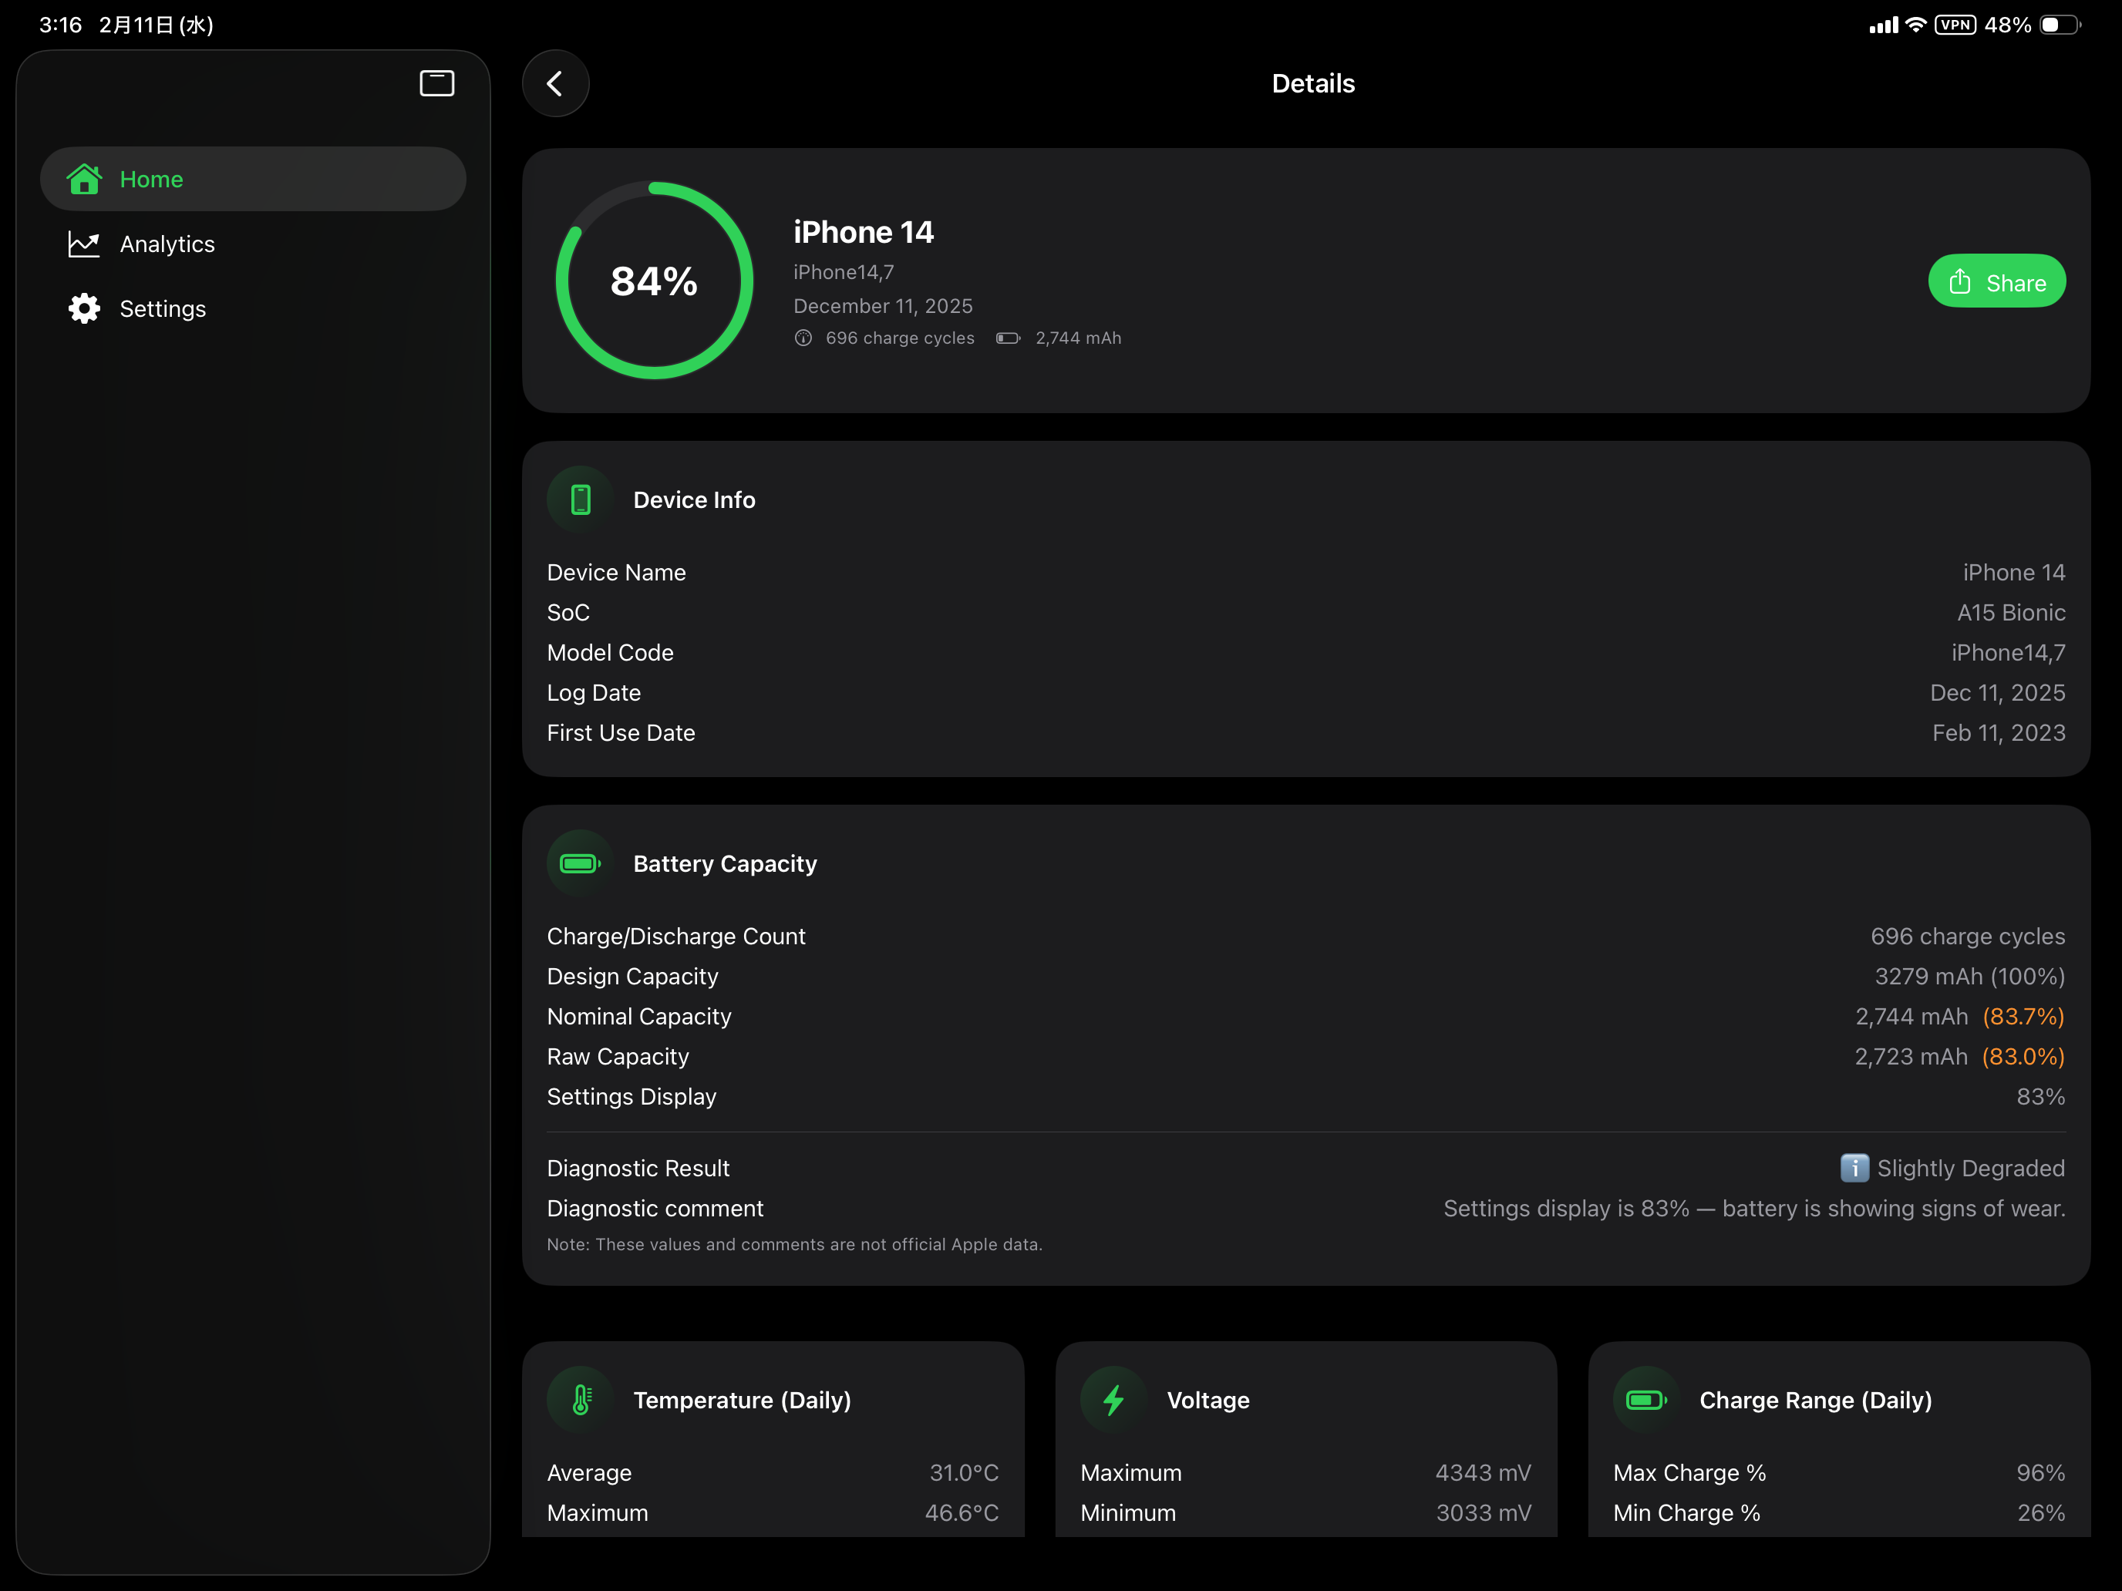Click the "Slightly Degraded" diagnostic result
2122x1591 pixels.
pyautogui.click(x=1970, y=1168)
